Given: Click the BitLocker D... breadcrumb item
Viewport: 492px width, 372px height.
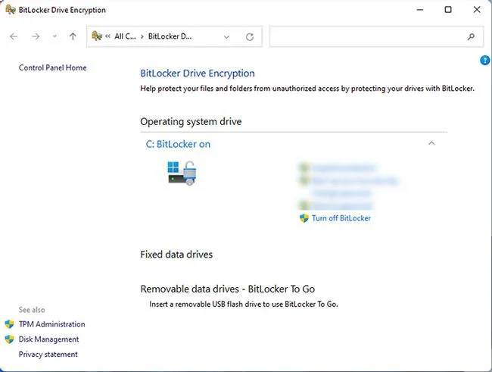Looking at the screenshot, I should click(170, 36).
